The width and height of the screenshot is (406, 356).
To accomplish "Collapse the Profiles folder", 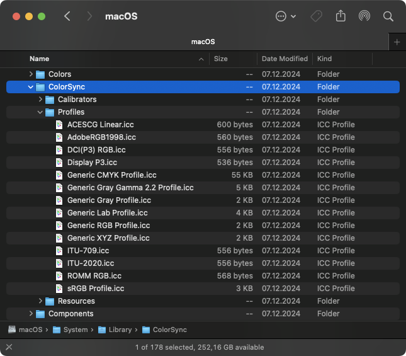I will pos(40,112).
